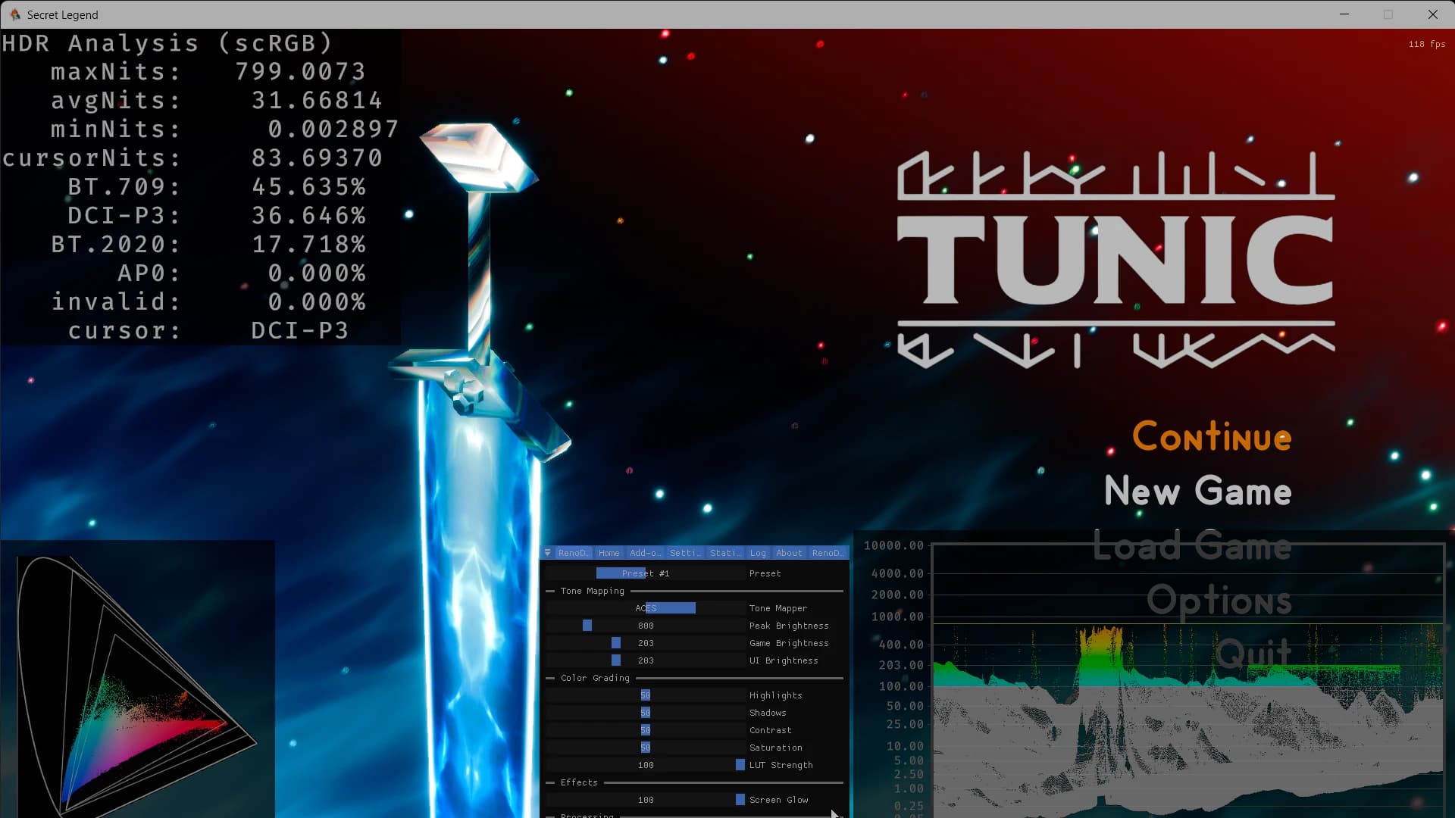This screenshot has width=1455, height=818.
Task: Click the 118 fps counter
Action: click(1427, 44)
